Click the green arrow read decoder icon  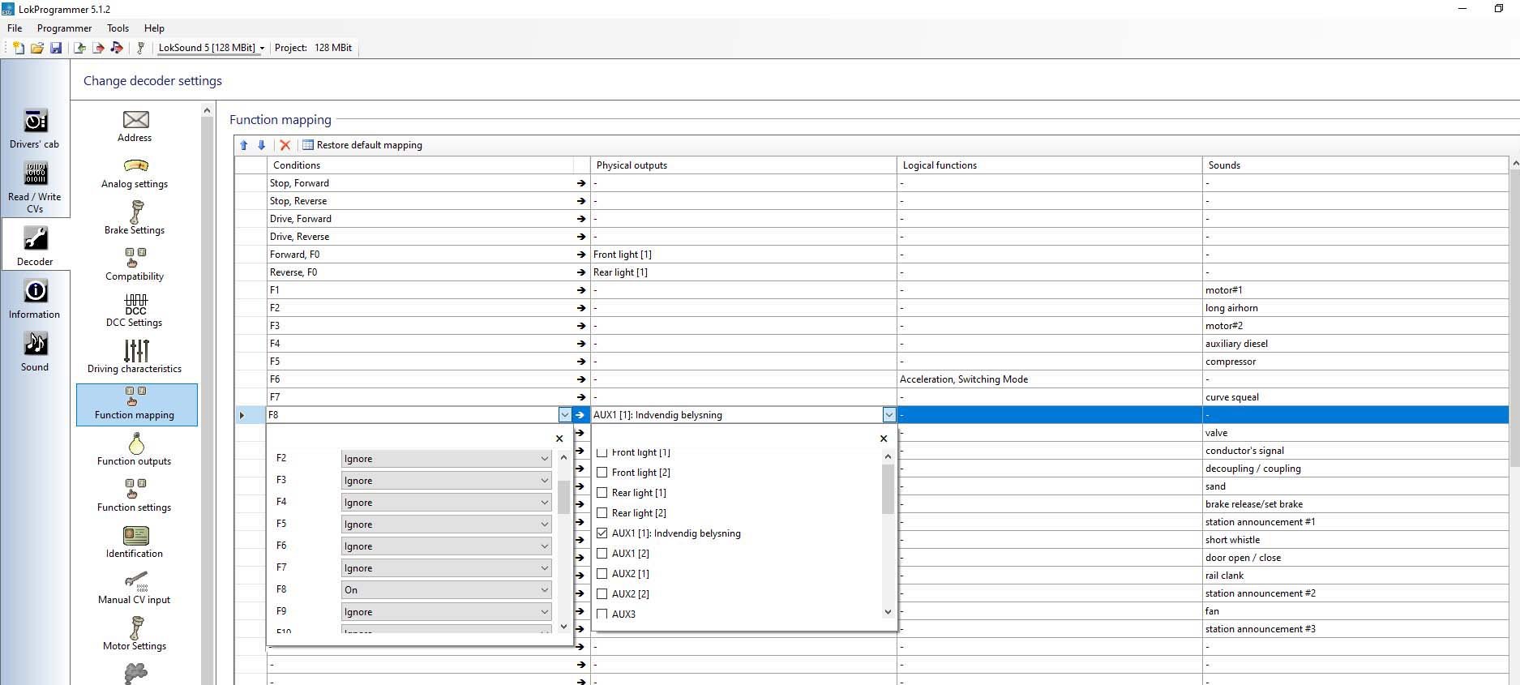[x=79, y=48]
